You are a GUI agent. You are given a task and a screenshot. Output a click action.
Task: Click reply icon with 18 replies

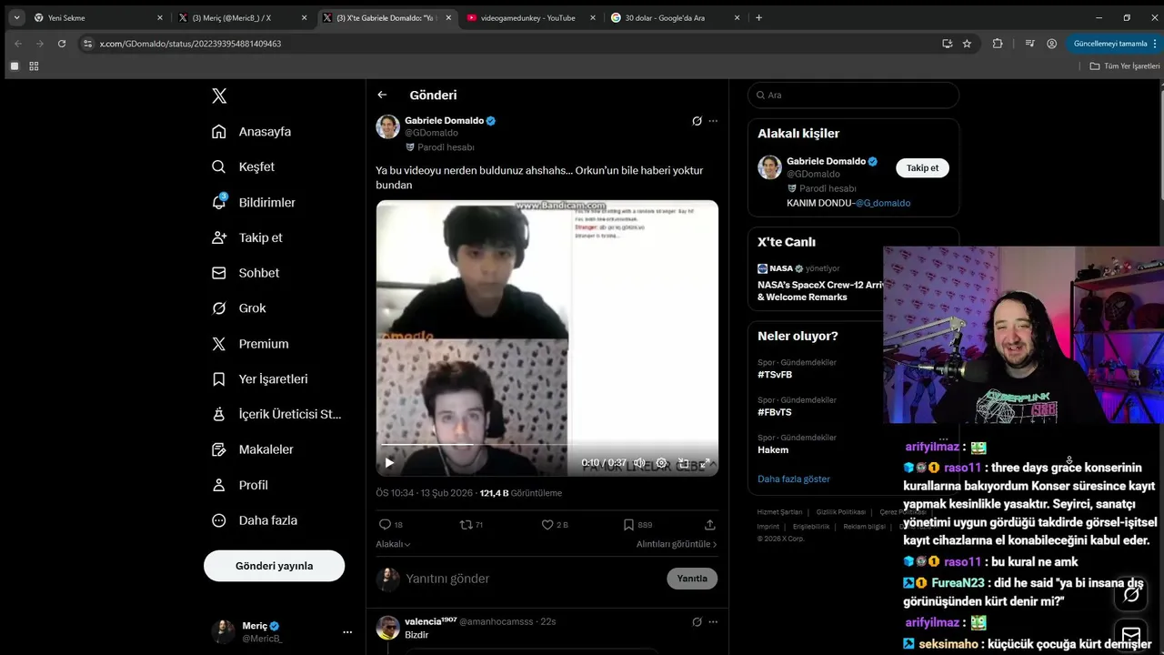(x=391, y=525)
